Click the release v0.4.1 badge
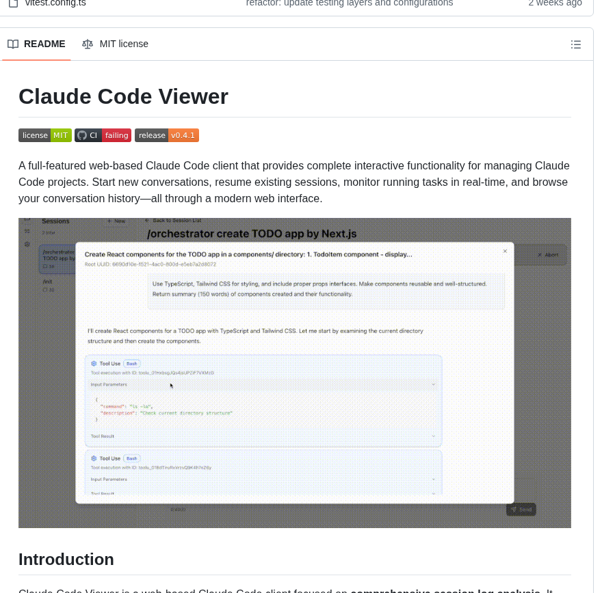This screenshot has height=593, width=602. coord(167,135)
